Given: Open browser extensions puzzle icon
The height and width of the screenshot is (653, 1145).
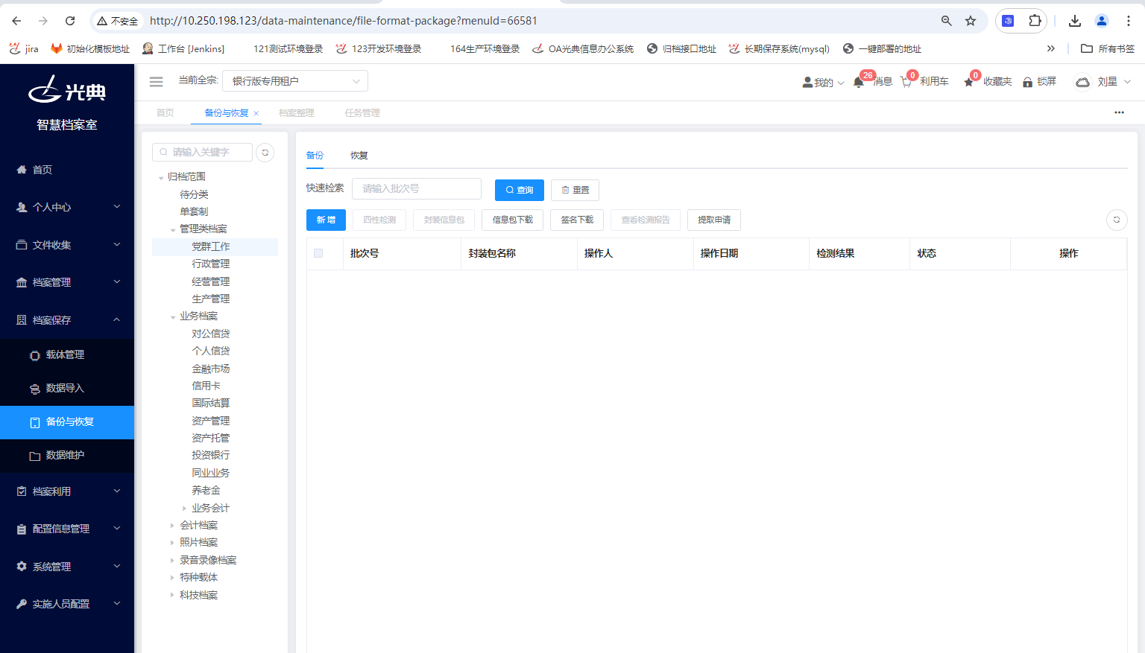Looking at the screenshot, I should (1035, 21).
